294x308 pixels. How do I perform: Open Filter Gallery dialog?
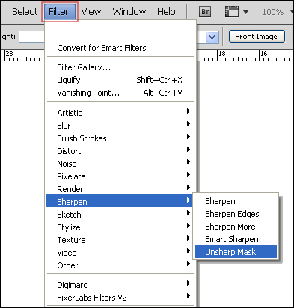pyautogui.click(x=84, y=67)
